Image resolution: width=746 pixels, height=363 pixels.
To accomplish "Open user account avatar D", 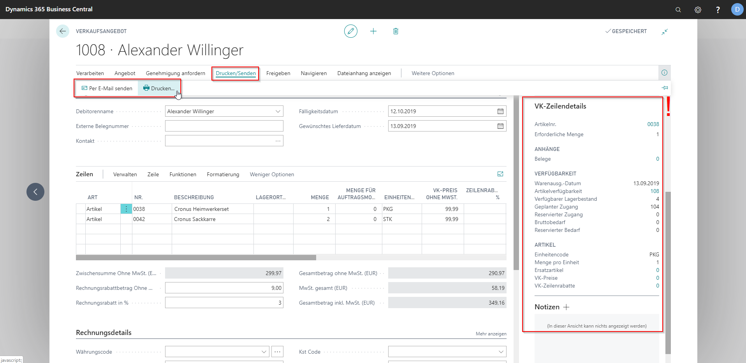I will (737, 9).
